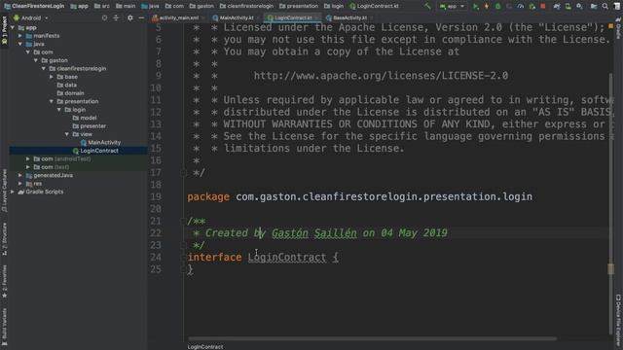The height and width of the screenshot is (350, 623).
Task: Open the Android project view dropdown
Action: 30,17
